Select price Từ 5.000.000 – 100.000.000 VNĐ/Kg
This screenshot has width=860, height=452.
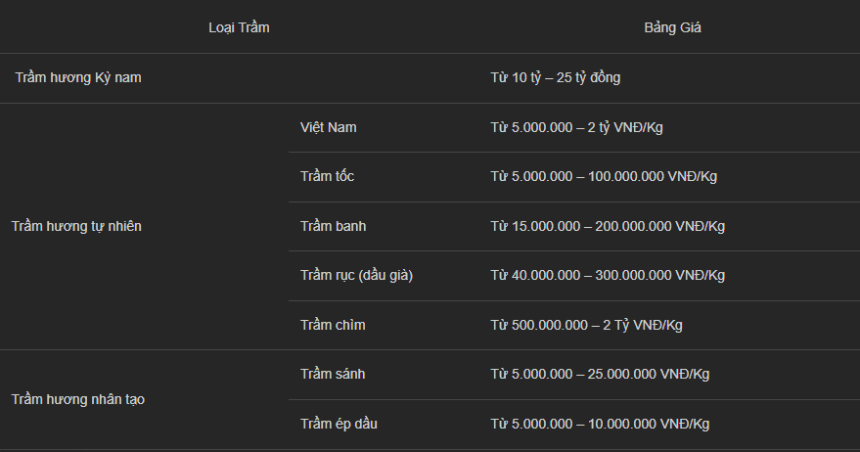pos(604,176)
